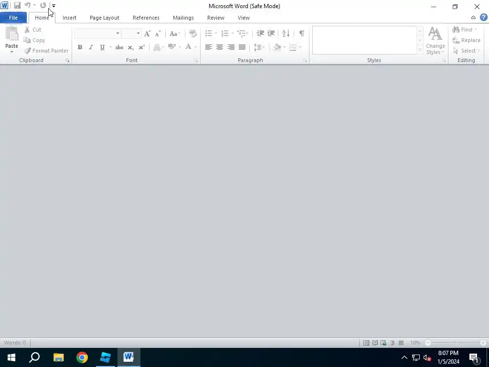Screen dimensions: 489x367
Task: Open the Font dialog launcher
Action: pyautogui.click(x=196, y=61)
